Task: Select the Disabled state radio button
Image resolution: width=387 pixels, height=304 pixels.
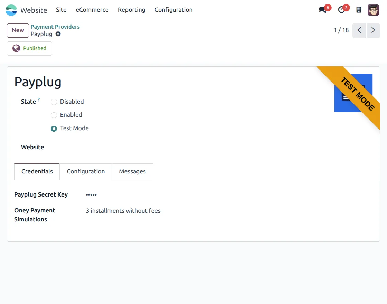Action: click(54, 102)
